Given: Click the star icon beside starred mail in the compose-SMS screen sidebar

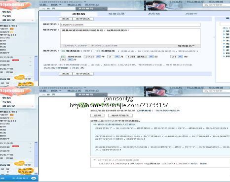Looking at the screenshot, I should point(12,32).
